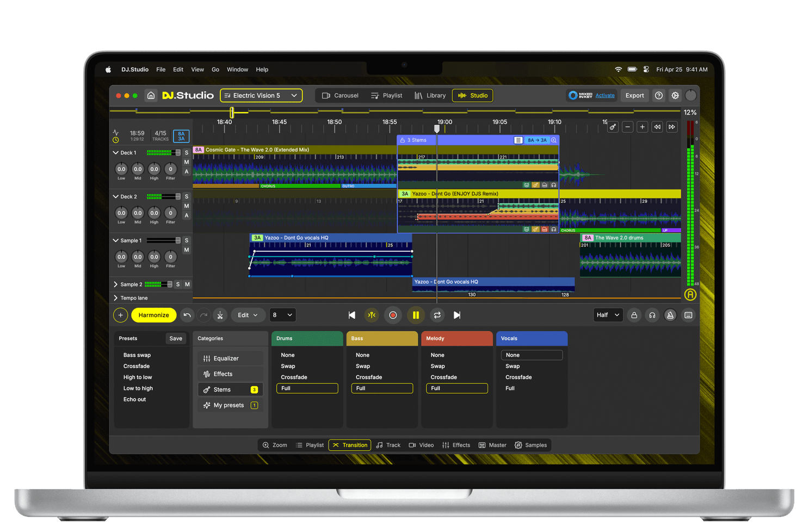The image size is (809, 526).
Task: Open the home screen icon
Action: pos(151,95)
